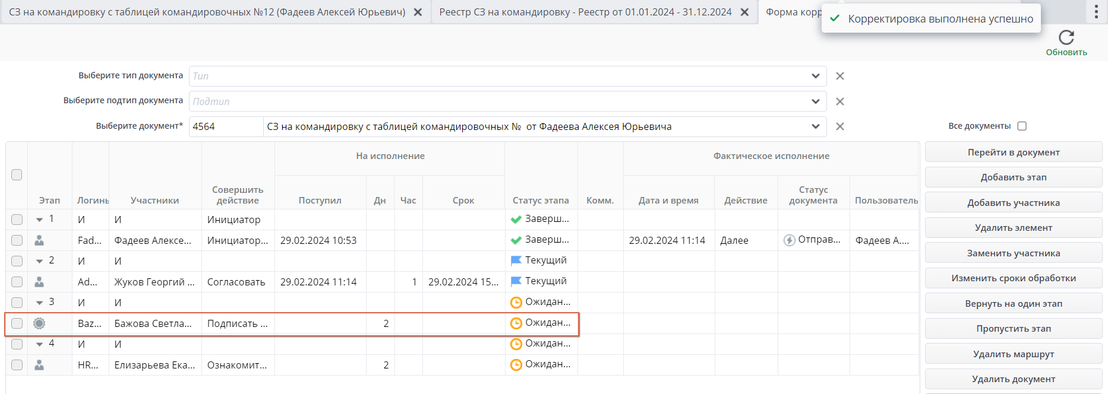
Task: Collapse stage 2 with its arrow
Action: 39,261
